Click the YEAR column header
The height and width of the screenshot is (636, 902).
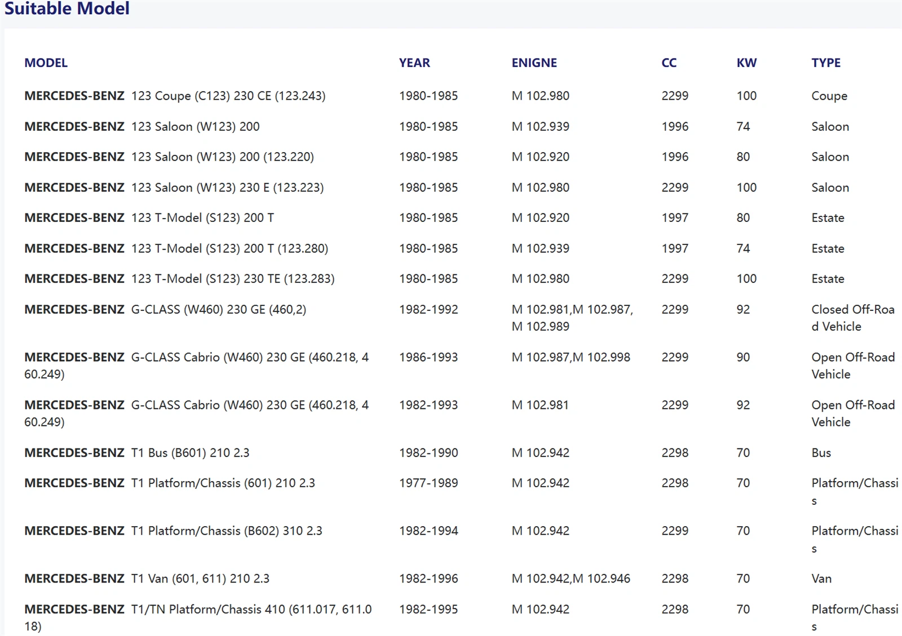tap(414, 63)
